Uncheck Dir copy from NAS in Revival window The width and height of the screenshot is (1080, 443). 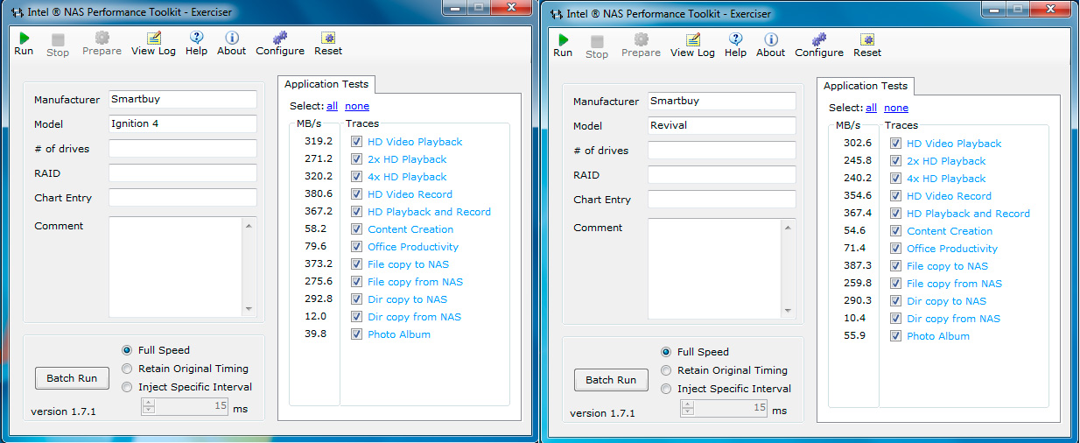(895, 319)
